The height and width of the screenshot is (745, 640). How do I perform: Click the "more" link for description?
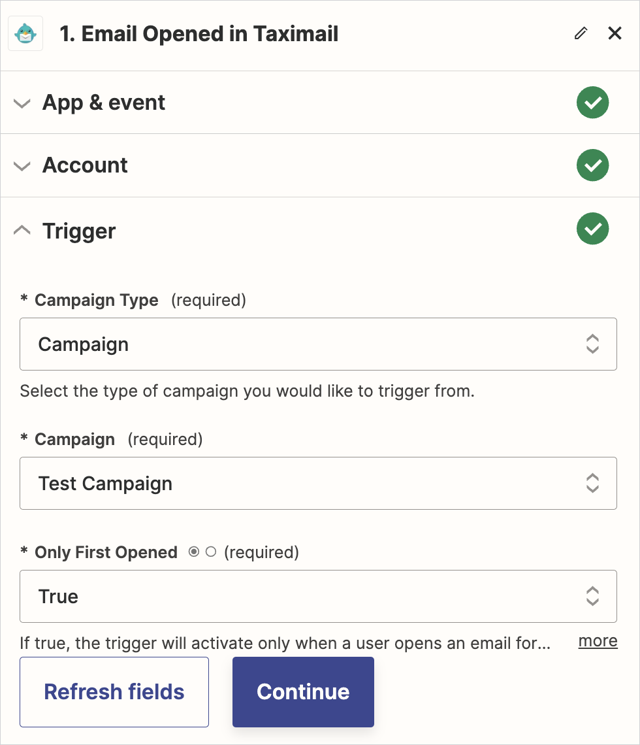coord(598,641)
